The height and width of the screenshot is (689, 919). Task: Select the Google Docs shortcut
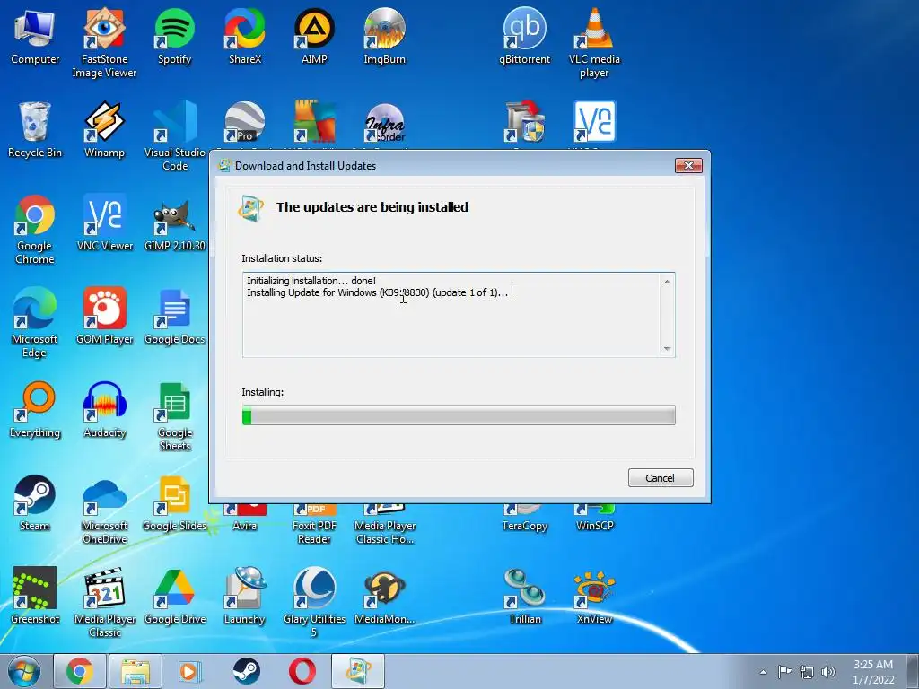point(175,315)
